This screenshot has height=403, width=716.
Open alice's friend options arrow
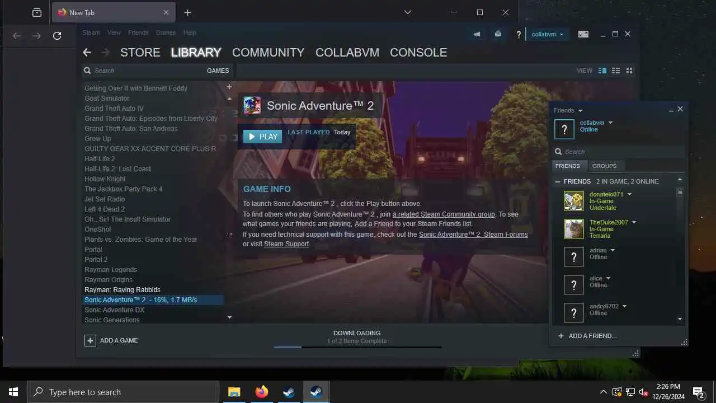[608, 278]
